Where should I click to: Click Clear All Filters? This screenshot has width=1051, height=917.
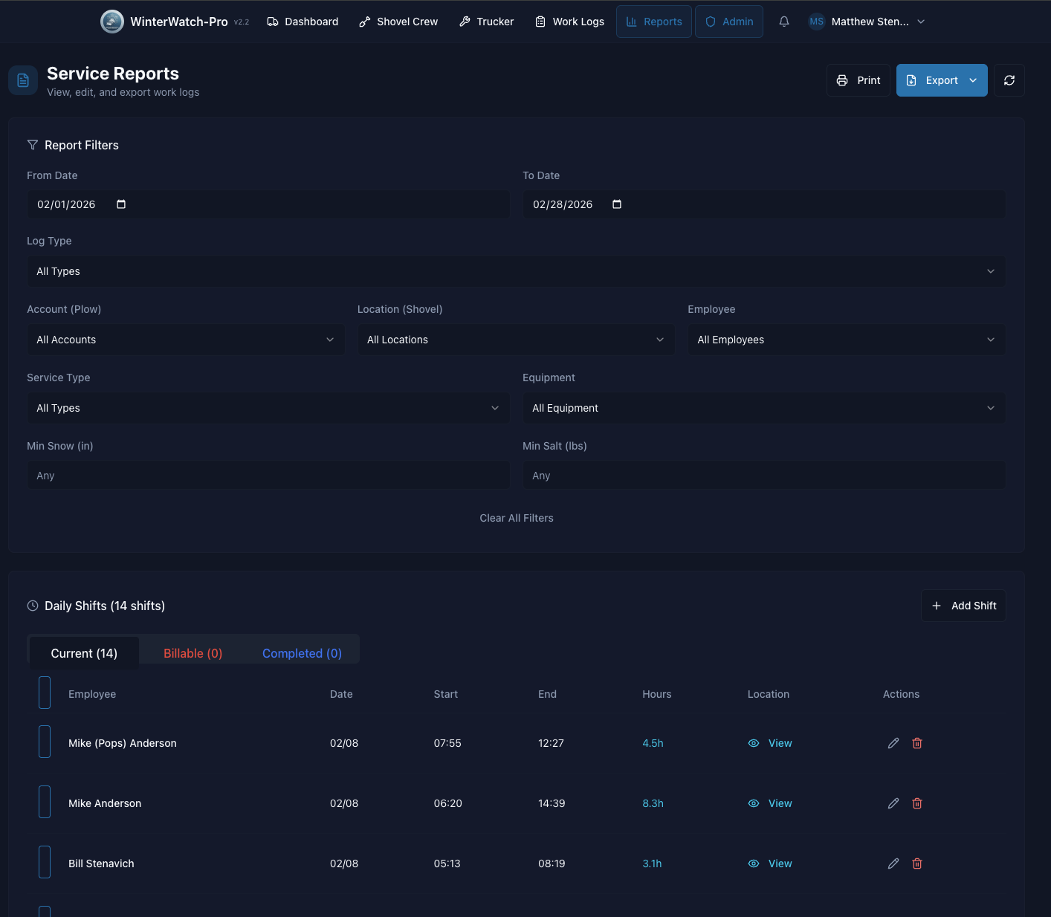point(516,518)
